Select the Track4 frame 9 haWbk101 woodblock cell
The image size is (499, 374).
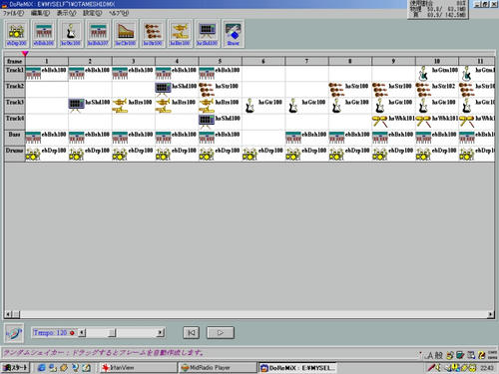pyautogui.click(x=393, y=122)
